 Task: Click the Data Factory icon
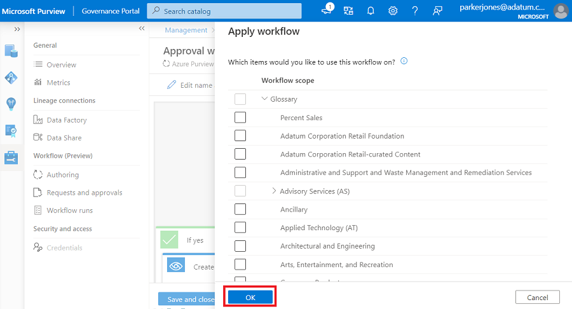click(38, 120)
